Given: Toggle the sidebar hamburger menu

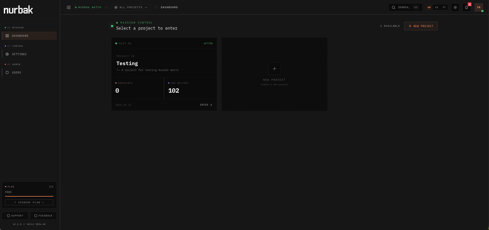Looking at the screenshot, I should pyautogui.click(x=69, y=7).
